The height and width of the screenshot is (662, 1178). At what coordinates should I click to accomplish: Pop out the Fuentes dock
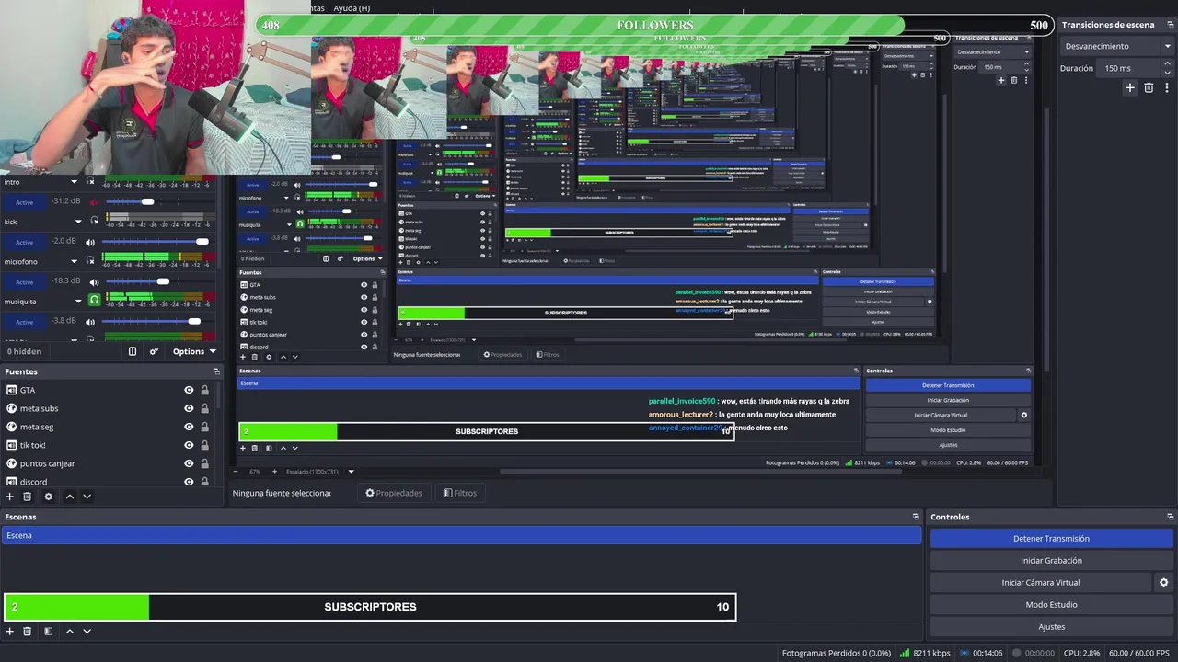click(x=216, y=371)
